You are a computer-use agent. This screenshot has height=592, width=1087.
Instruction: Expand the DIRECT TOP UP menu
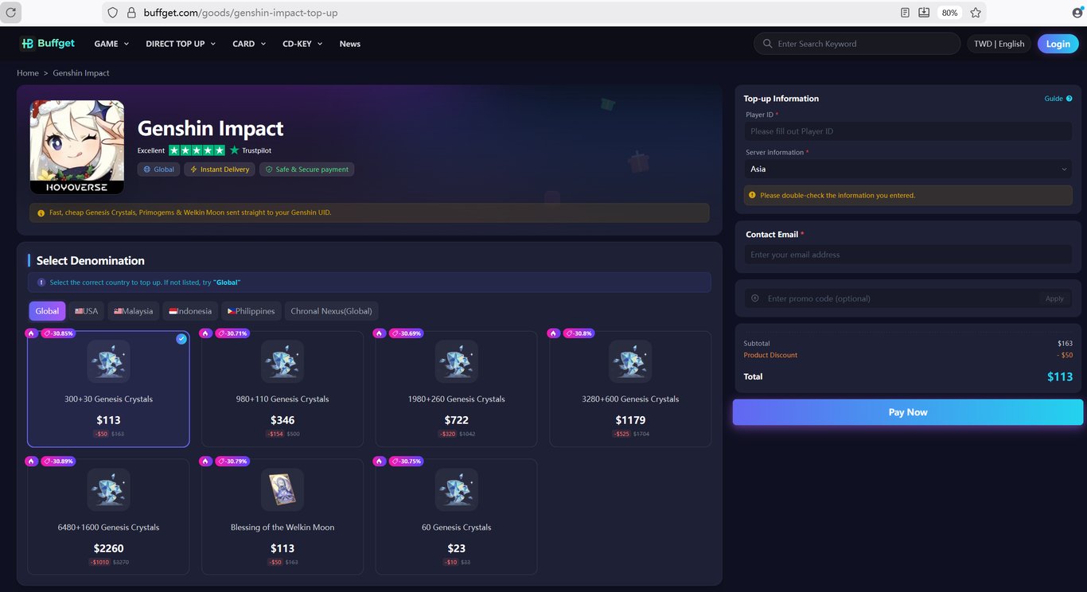(x=181, y=44)
